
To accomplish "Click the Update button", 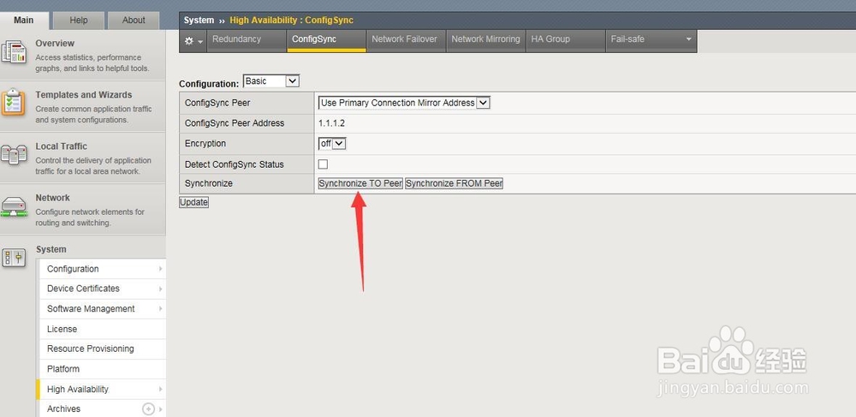I will click(193, 202).
